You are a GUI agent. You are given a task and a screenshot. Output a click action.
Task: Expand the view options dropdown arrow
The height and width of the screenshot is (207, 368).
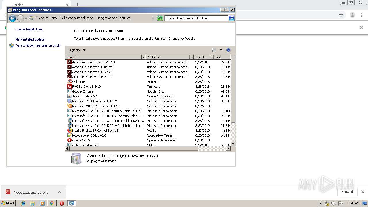[221, 50]
